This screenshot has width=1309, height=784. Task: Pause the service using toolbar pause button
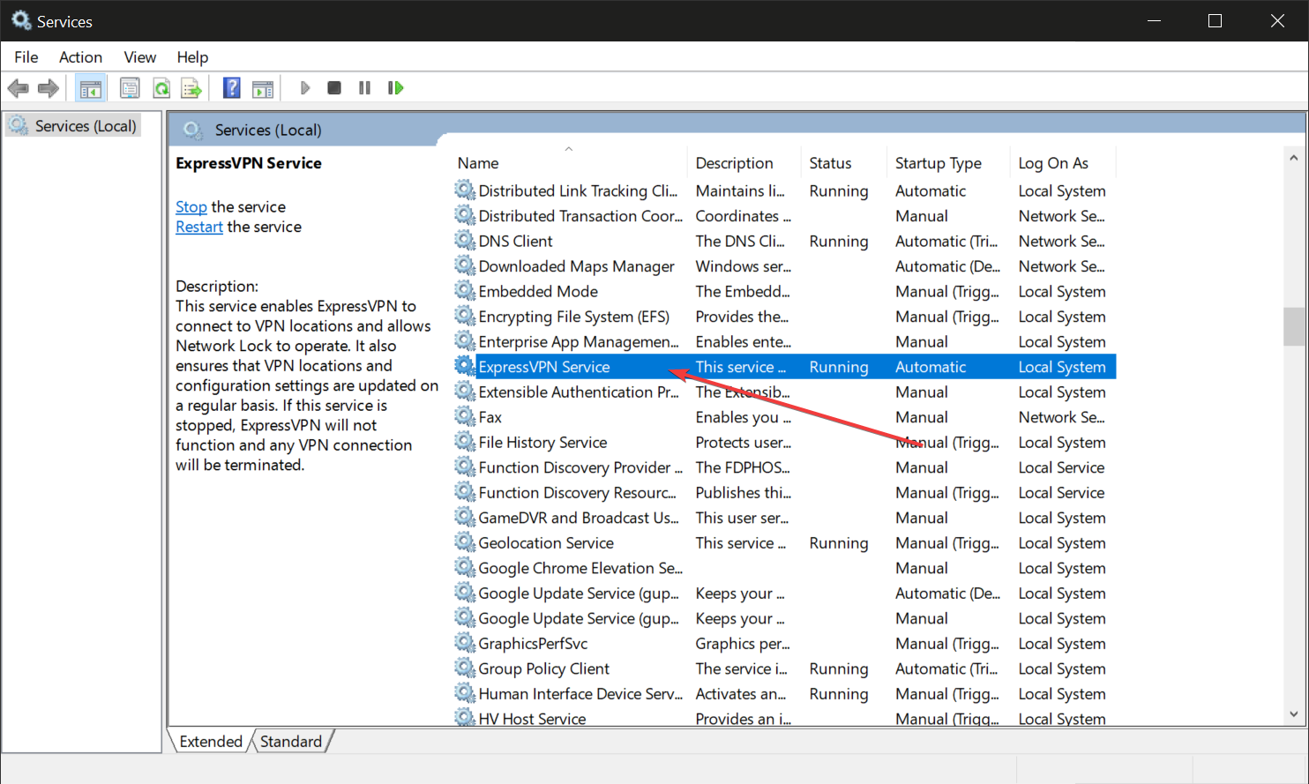[364, 88]
